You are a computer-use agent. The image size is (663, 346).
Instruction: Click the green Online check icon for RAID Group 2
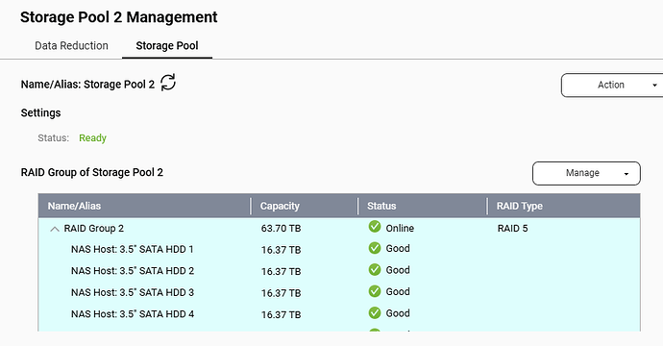coord(375,227)
